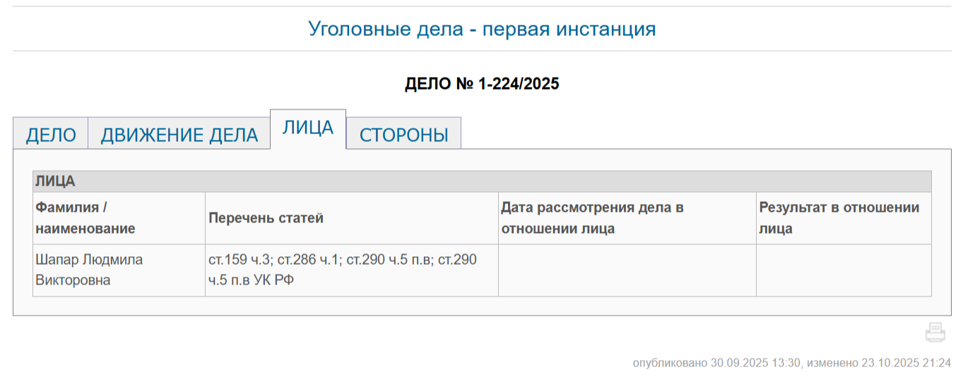This screenshot has width=963, height=389.
Task: Click the article text ст.159 ч.3
Action: pyautogui.click(x=237, y=260)
